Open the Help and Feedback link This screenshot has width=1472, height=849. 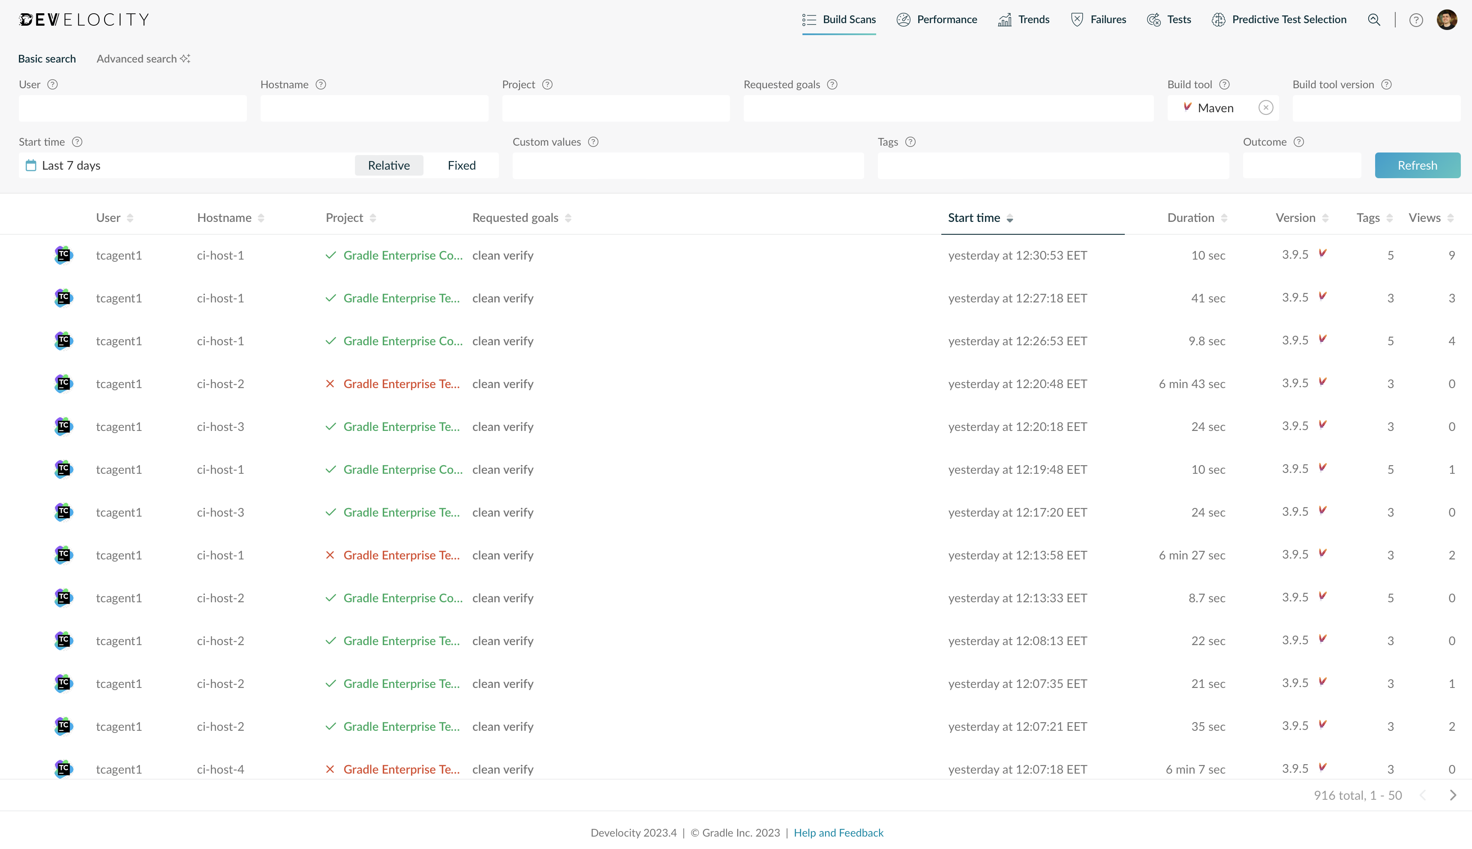coord(838,833)
